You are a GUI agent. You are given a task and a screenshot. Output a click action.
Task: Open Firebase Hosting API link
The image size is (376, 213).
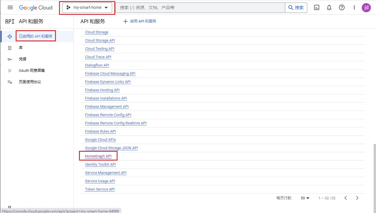pyautogui.click(x=102, y=90)
